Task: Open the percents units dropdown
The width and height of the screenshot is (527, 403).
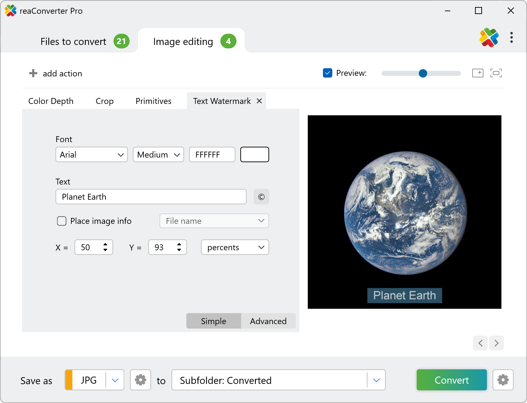Action: point(235,247)
